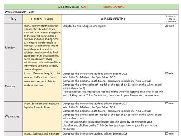181x136 pixels.
Task: Click Monday's learning goal about telling time
Action: 42,48
